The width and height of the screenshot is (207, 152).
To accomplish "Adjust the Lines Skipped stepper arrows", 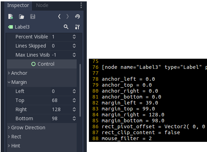I will click(x=74, y=46).
